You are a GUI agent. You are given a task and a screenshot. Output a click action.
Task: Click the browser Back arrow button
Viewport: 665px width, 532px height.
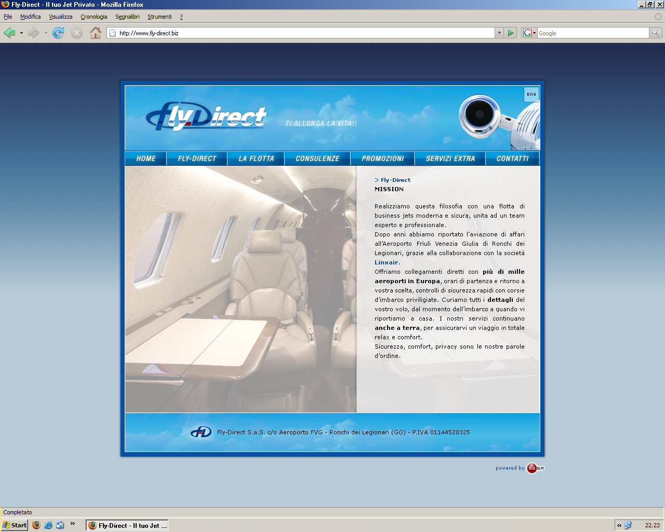(x=9, y=33)
